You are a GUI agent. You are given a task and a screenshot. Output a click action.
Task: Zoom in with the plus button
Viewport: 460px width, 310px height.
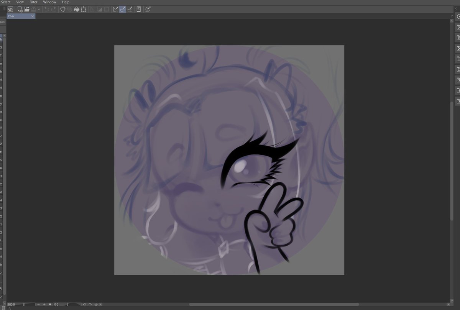(x=44, y=305)
